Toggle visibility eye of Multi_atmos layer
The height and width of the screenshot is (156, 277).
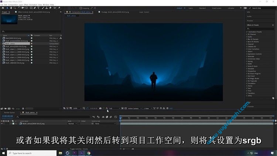pyautogui.click(x=2, y=123)
